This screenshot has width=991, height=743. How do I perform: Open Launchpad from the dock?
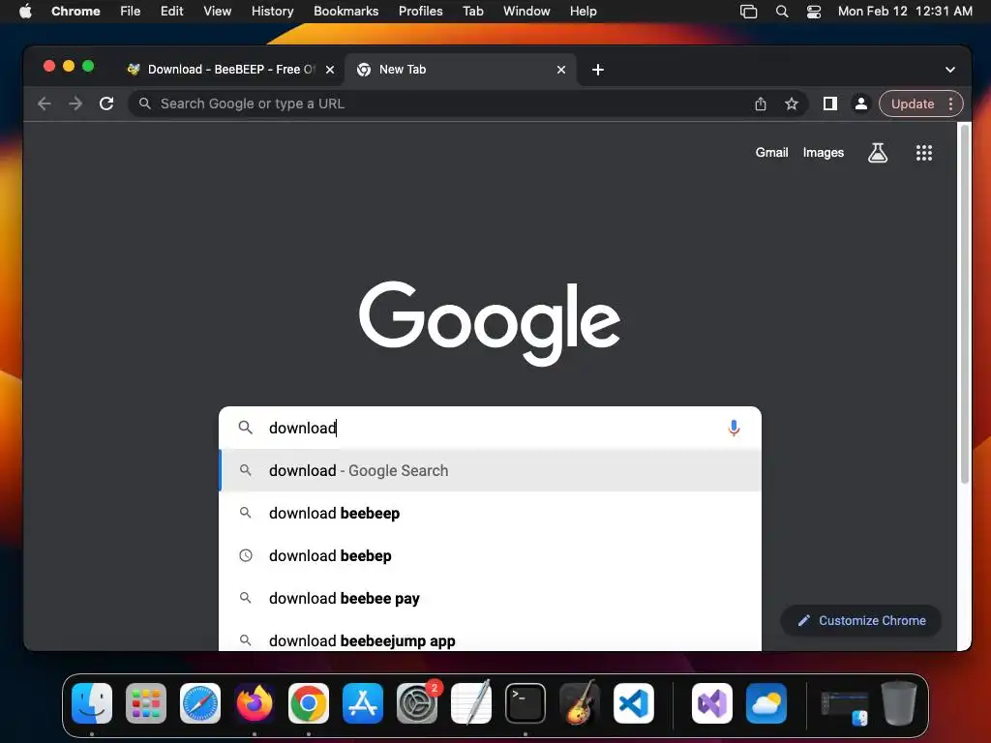tap(146, 703)
